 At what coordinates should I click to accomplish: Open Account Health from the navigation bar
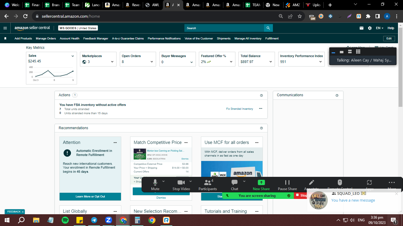(70, 39)
